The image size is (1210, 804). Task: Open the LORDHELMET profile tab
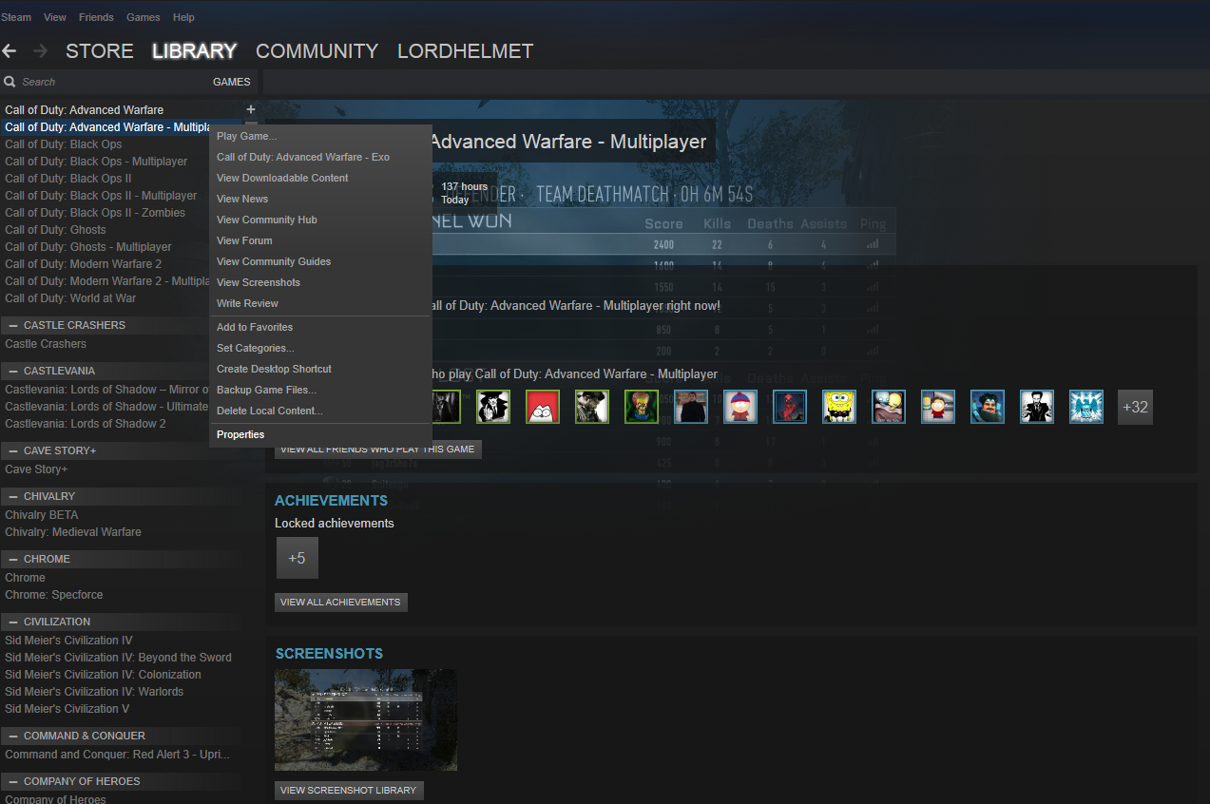coord(465,51)
